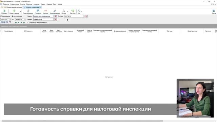Image resolution: width=217 pixels, height=122 pixels.
Task: Open the Справочники menu
Action: (15, 4)
